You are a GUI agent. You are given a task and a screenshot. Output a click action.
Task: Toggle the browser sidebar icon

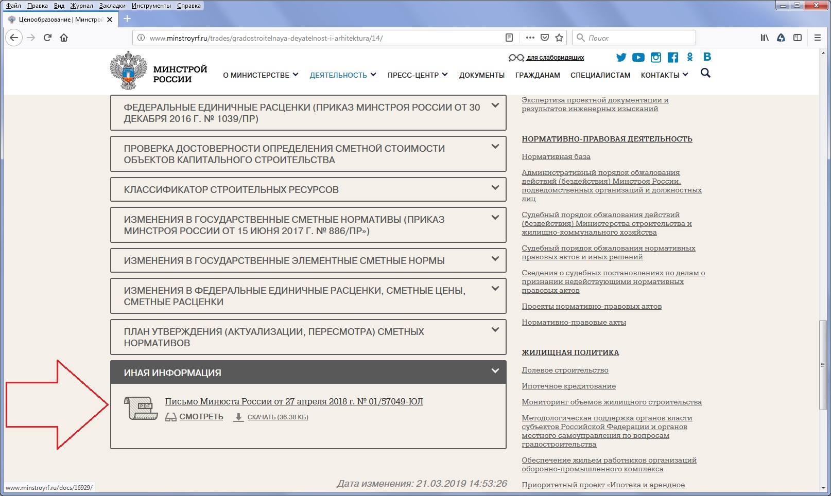pos(798,38)
